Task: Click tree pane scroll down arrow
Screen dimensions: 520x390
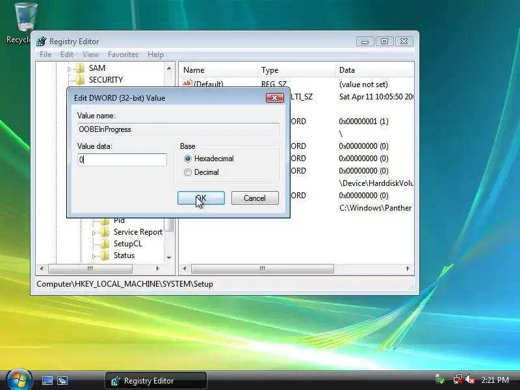Action: (169, 257)
